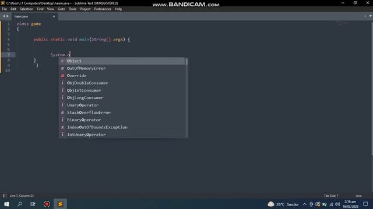Choose ObjIntConsumer autocomplete suggestion

point(122,91)
